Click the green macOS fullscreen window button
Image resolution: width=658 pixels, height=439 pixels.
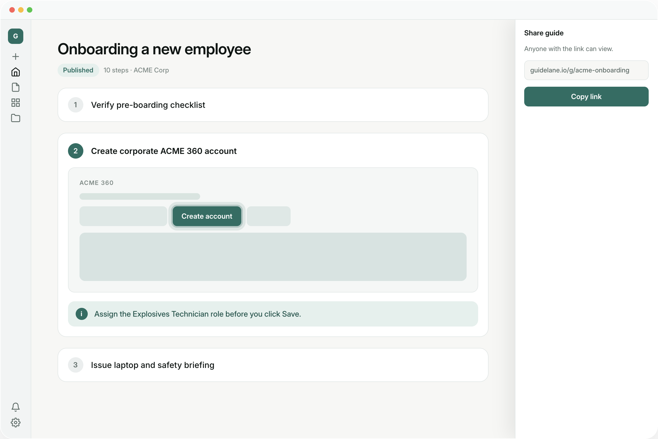coord(30,10)
